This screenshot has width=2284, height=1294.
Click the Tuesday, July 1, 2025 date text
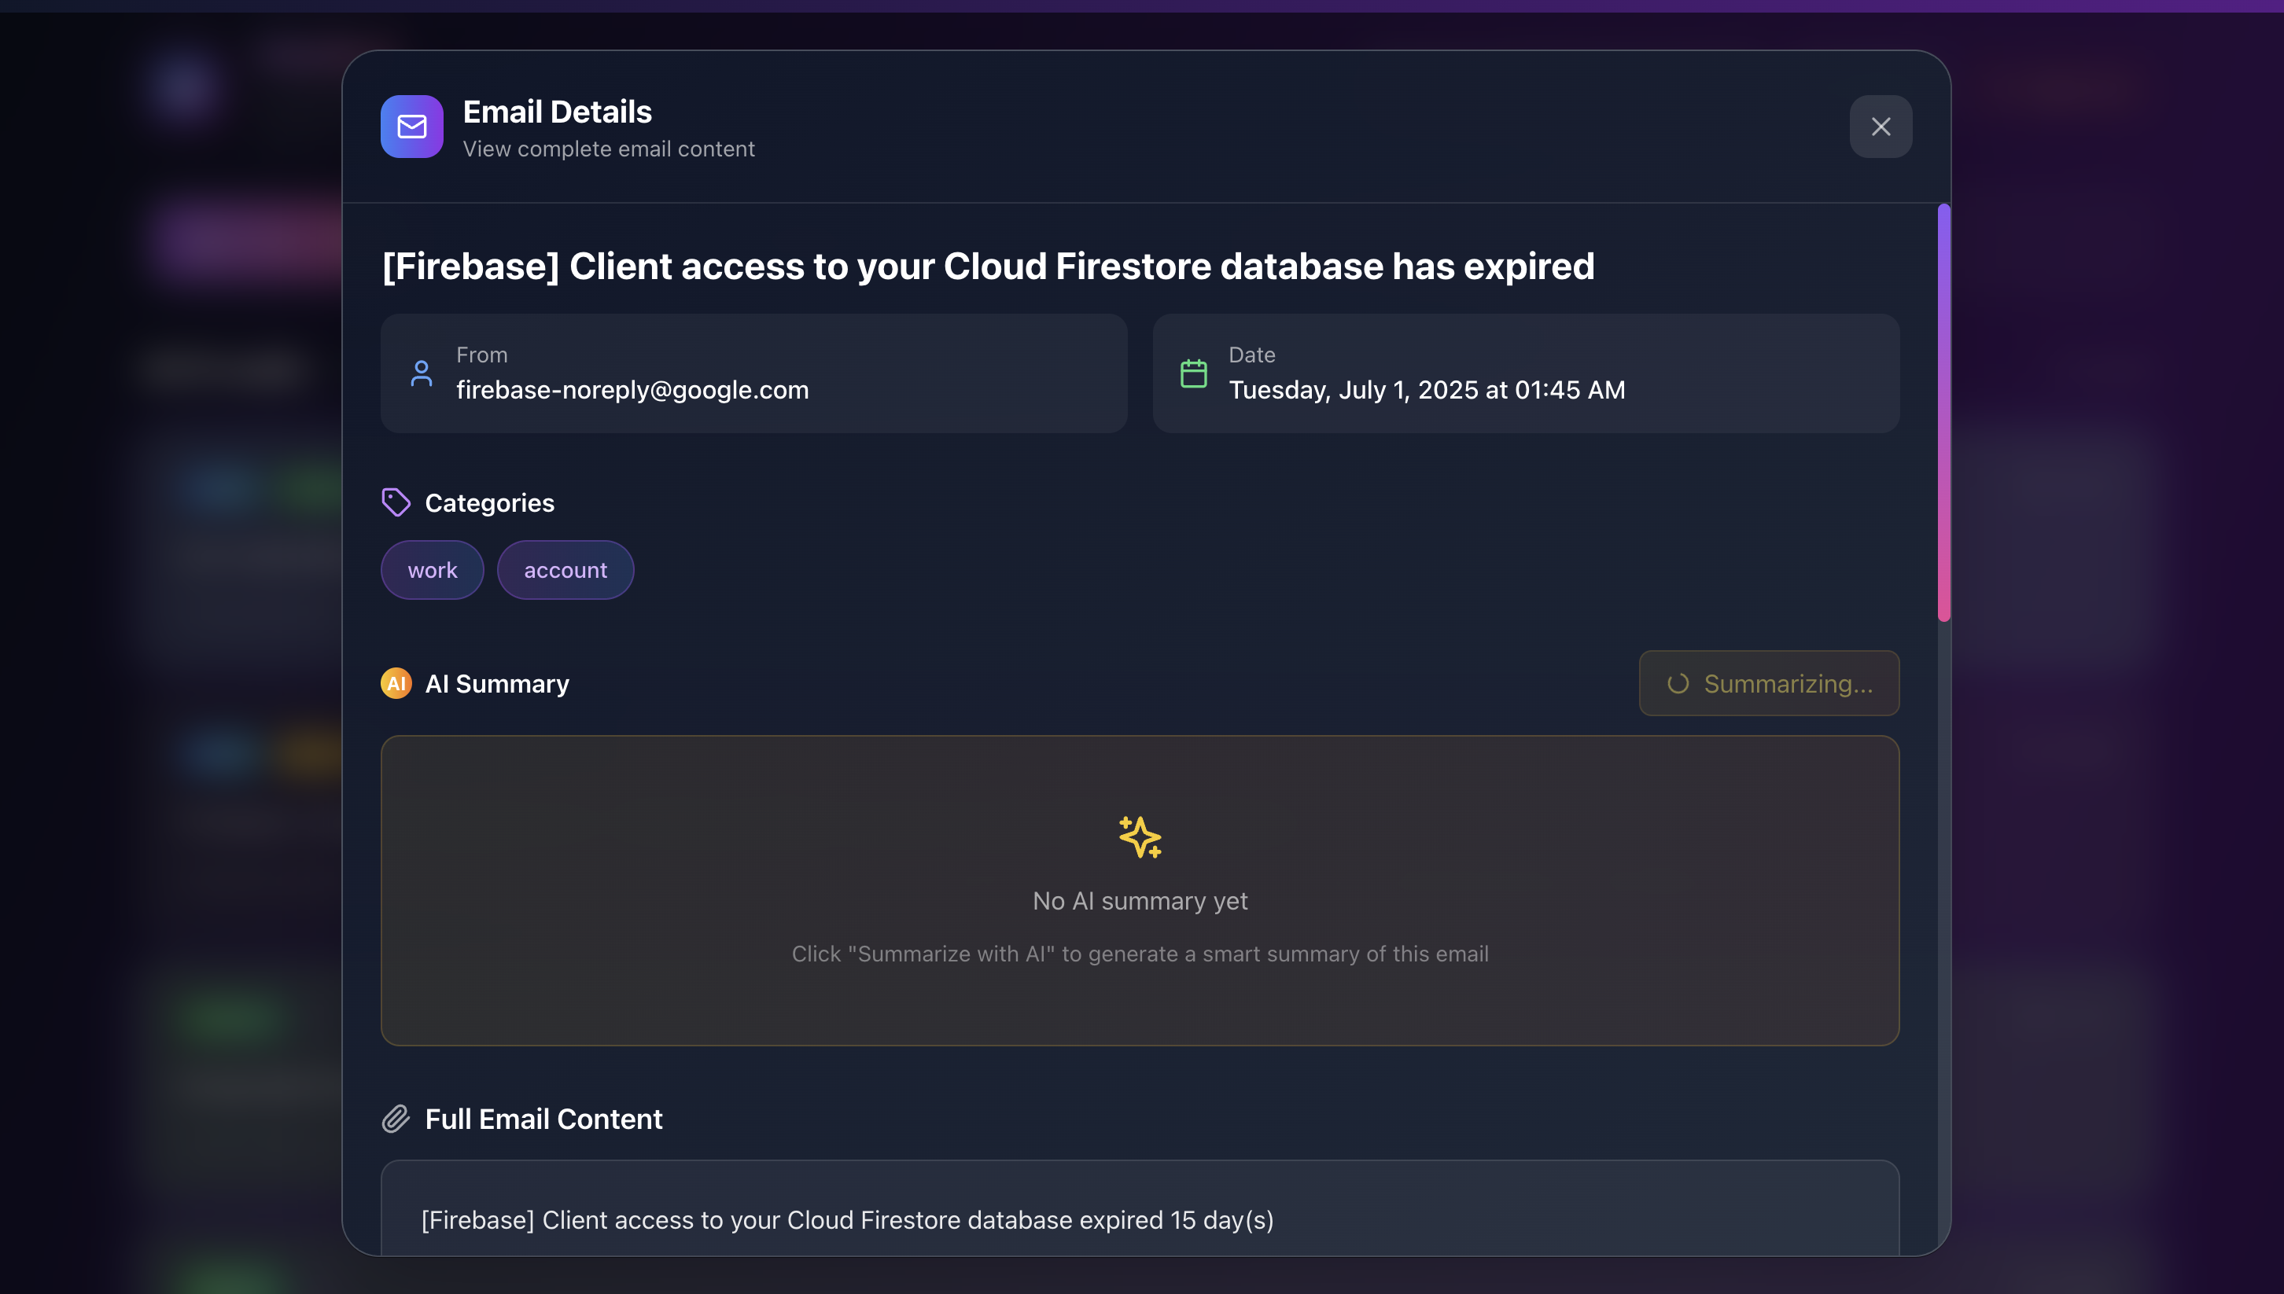1426,389
